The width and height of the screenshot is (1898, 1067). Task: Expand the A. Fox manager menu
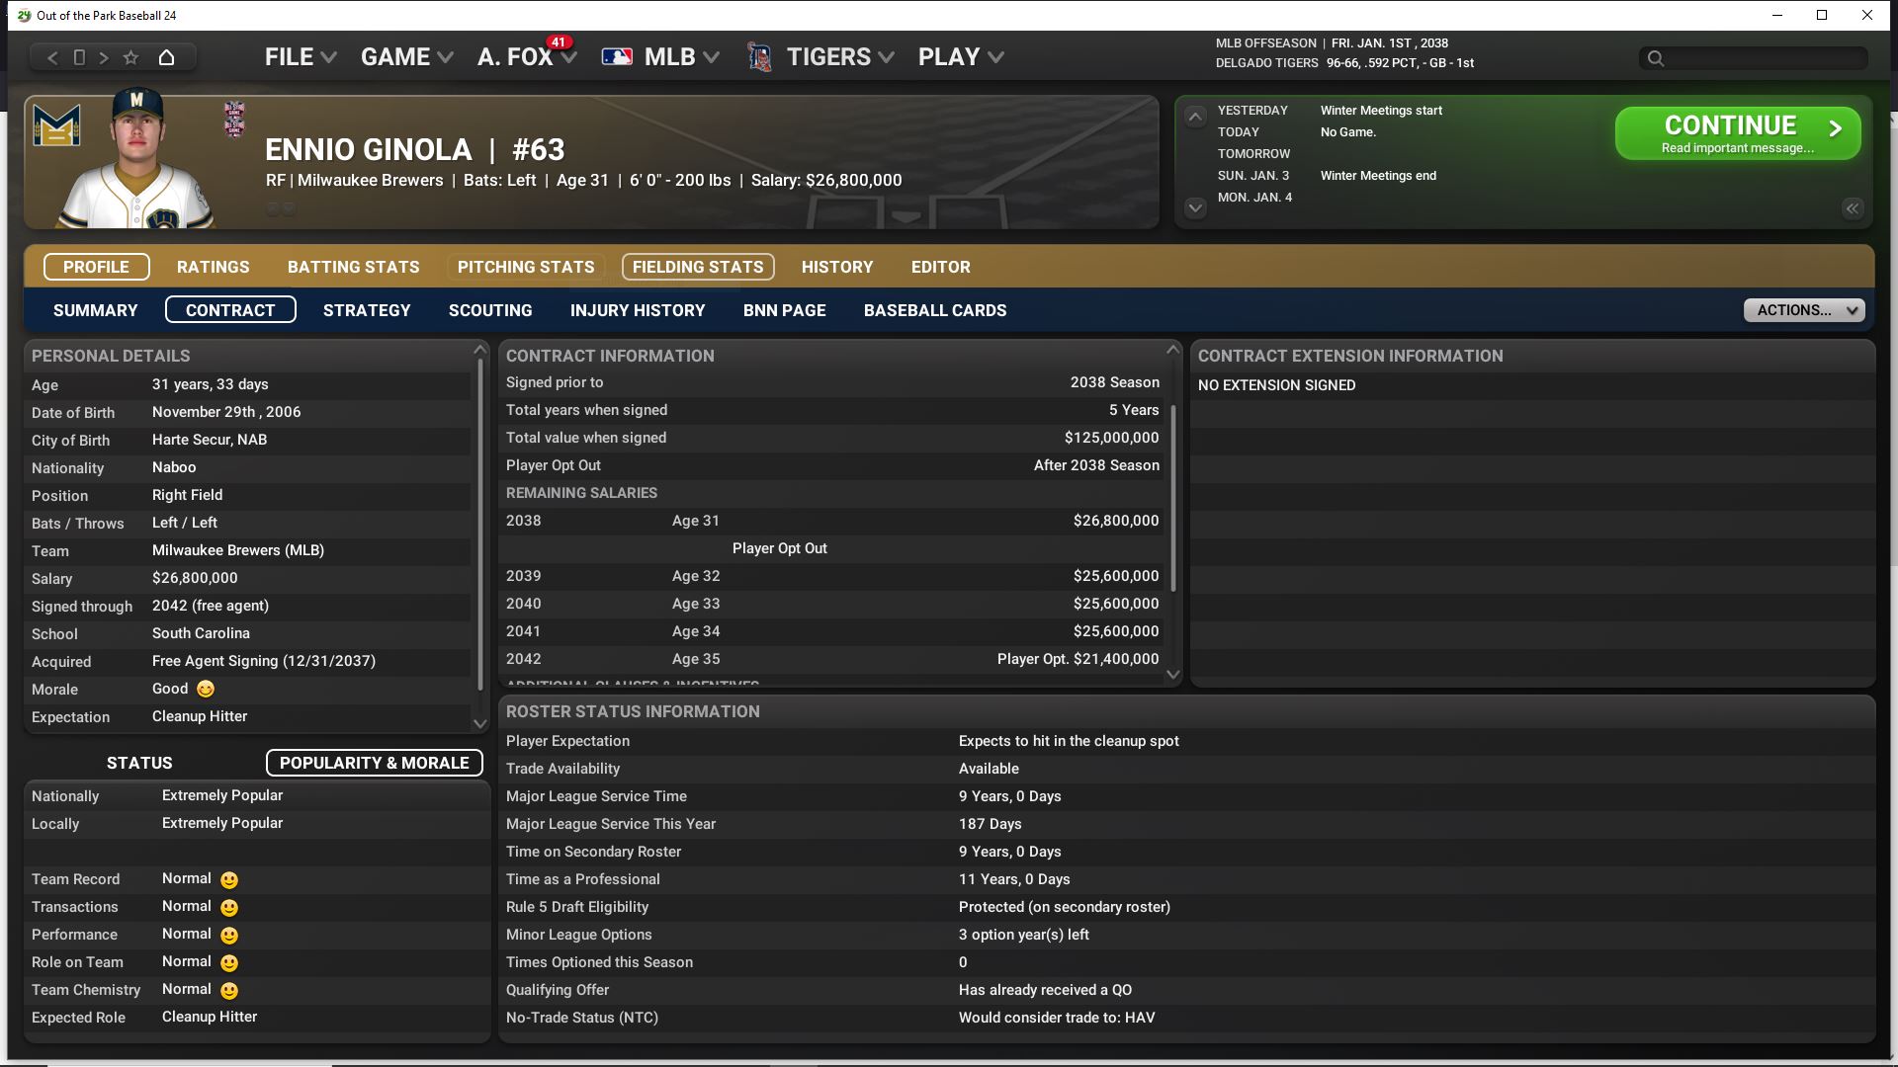click(526, 57)
